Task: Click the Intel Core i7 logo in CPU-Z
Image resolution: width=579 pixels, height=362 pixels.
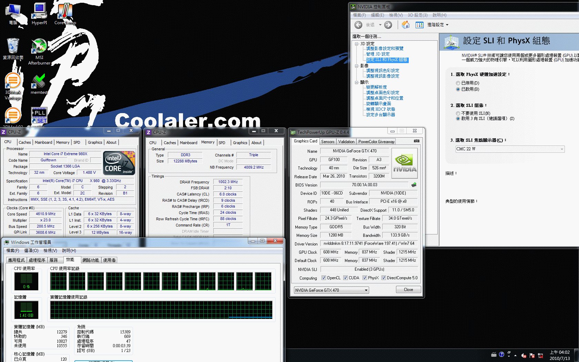Action: [119, 163]
